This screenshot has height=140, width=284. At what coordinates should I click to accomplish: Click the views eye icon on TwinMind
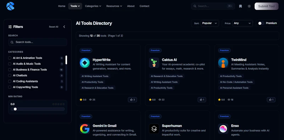(229, 100)
